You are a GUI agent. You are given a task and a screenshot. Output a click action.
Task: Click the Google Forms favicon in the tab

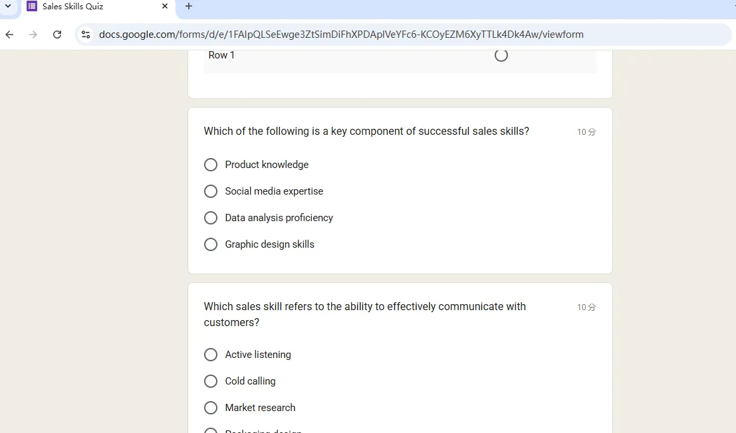pos(32,6)
